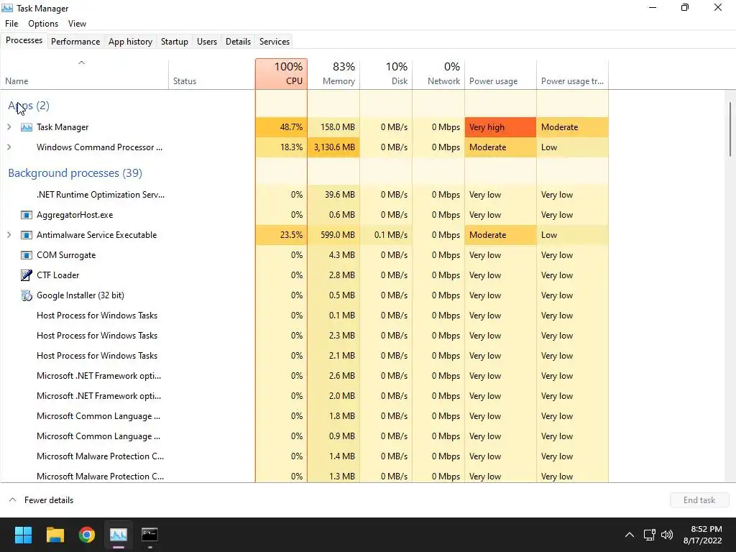736x552 pixels.
Task: Click the COM Surrogate process icon
Action: click(x=27, y=255)
